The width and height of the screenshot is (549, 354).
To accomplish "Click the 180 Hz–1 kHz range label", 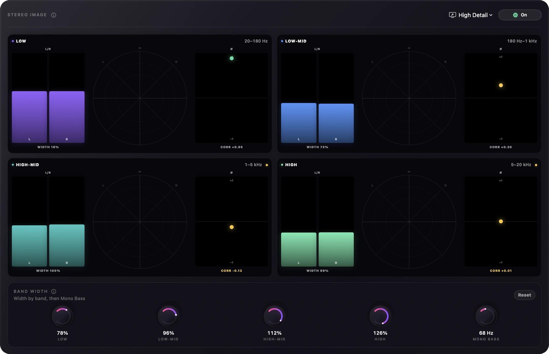I will pyautogui.click(x=522, y=41).
